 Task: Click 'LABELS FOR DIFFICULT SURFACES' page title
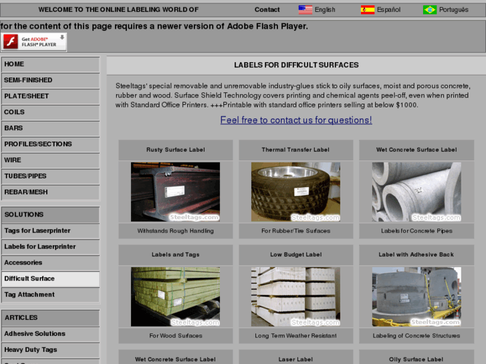click(296, 65)
